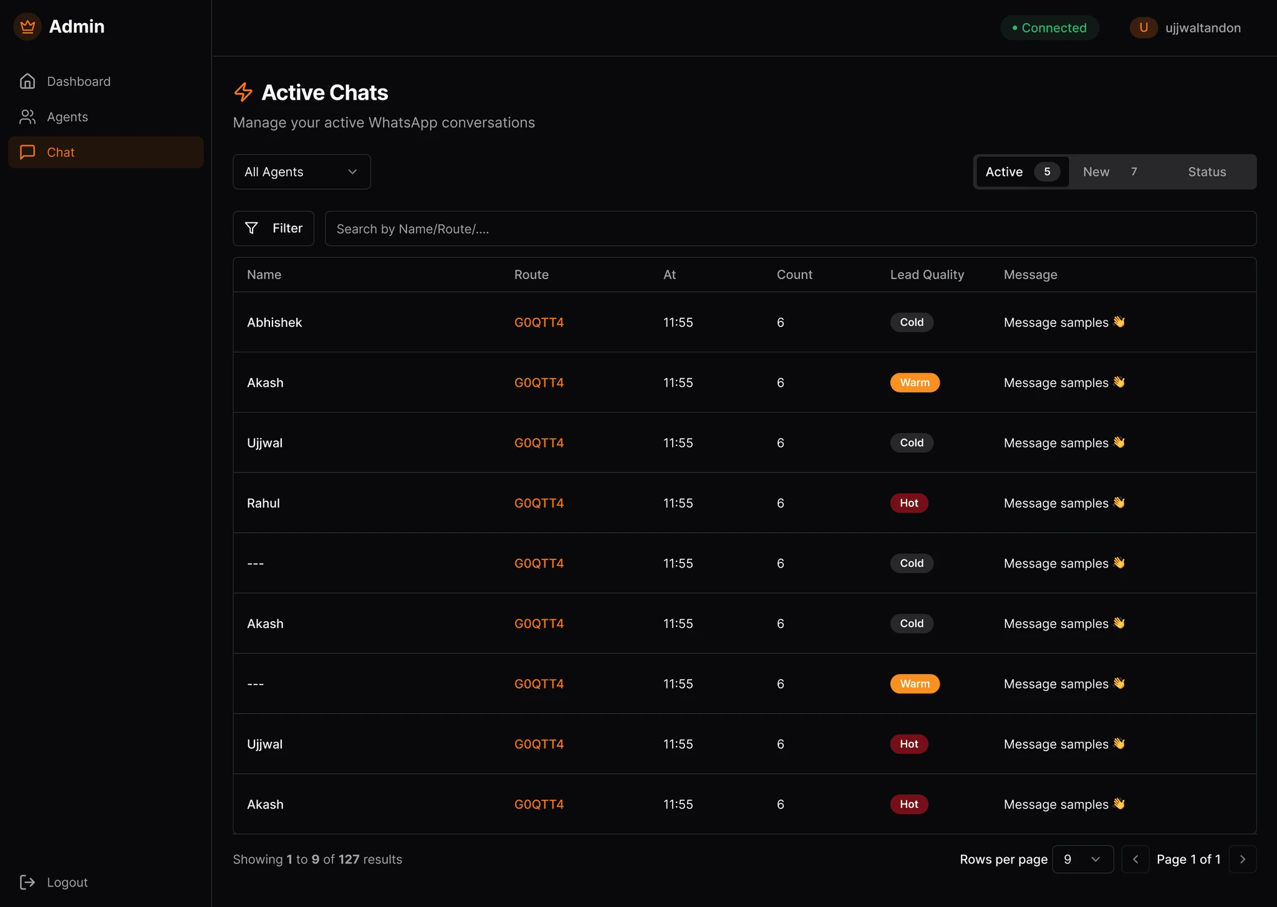Screen dimensions: 1277x907
Task: Click the ujjwaltandon username
Action: (1203, 28)
